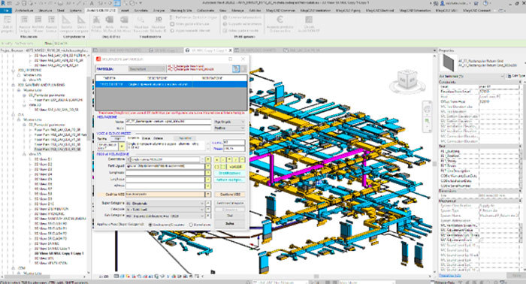The image size is (526, 284).
Task: Click the first cyan button in the dialog
Action: pyautogui.click(x=230, y=173)
